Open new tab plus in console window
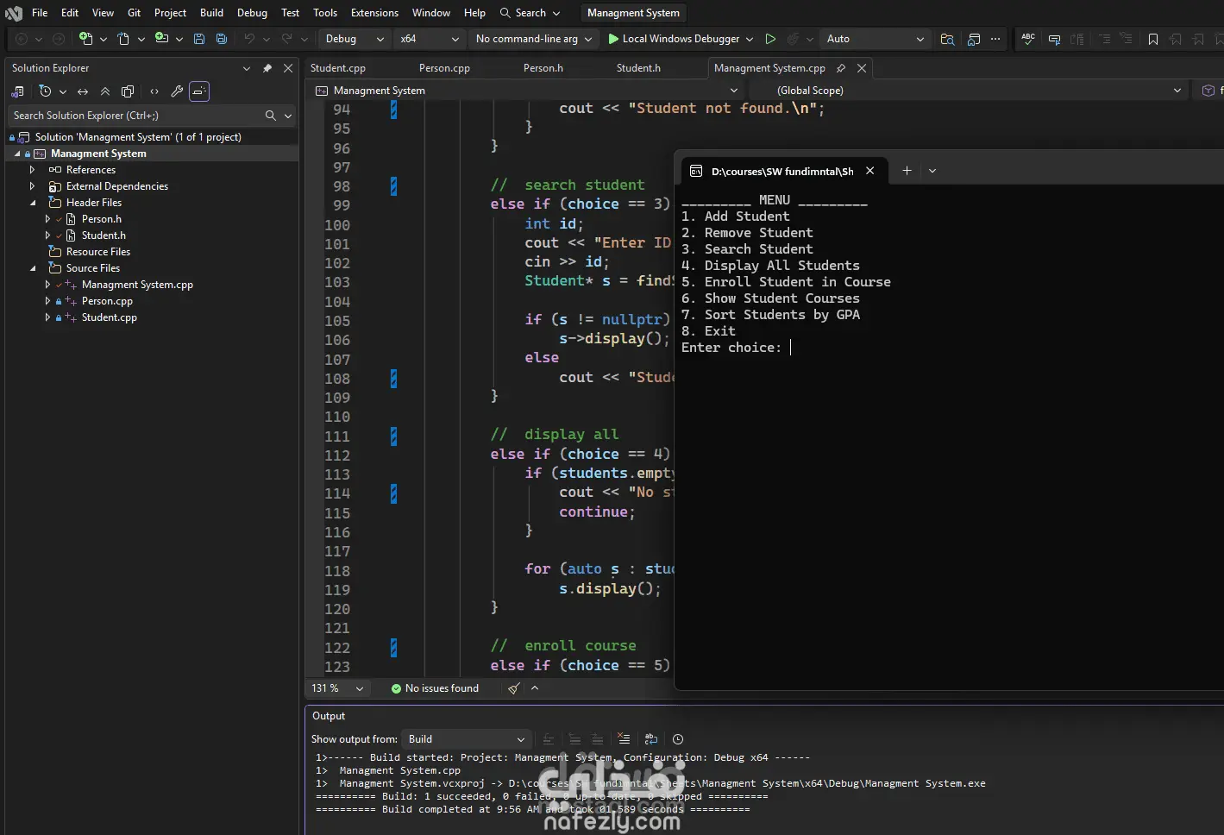The height and width of the screenshot is (835, 1224). pyautogui.click(x=907, y=171)
